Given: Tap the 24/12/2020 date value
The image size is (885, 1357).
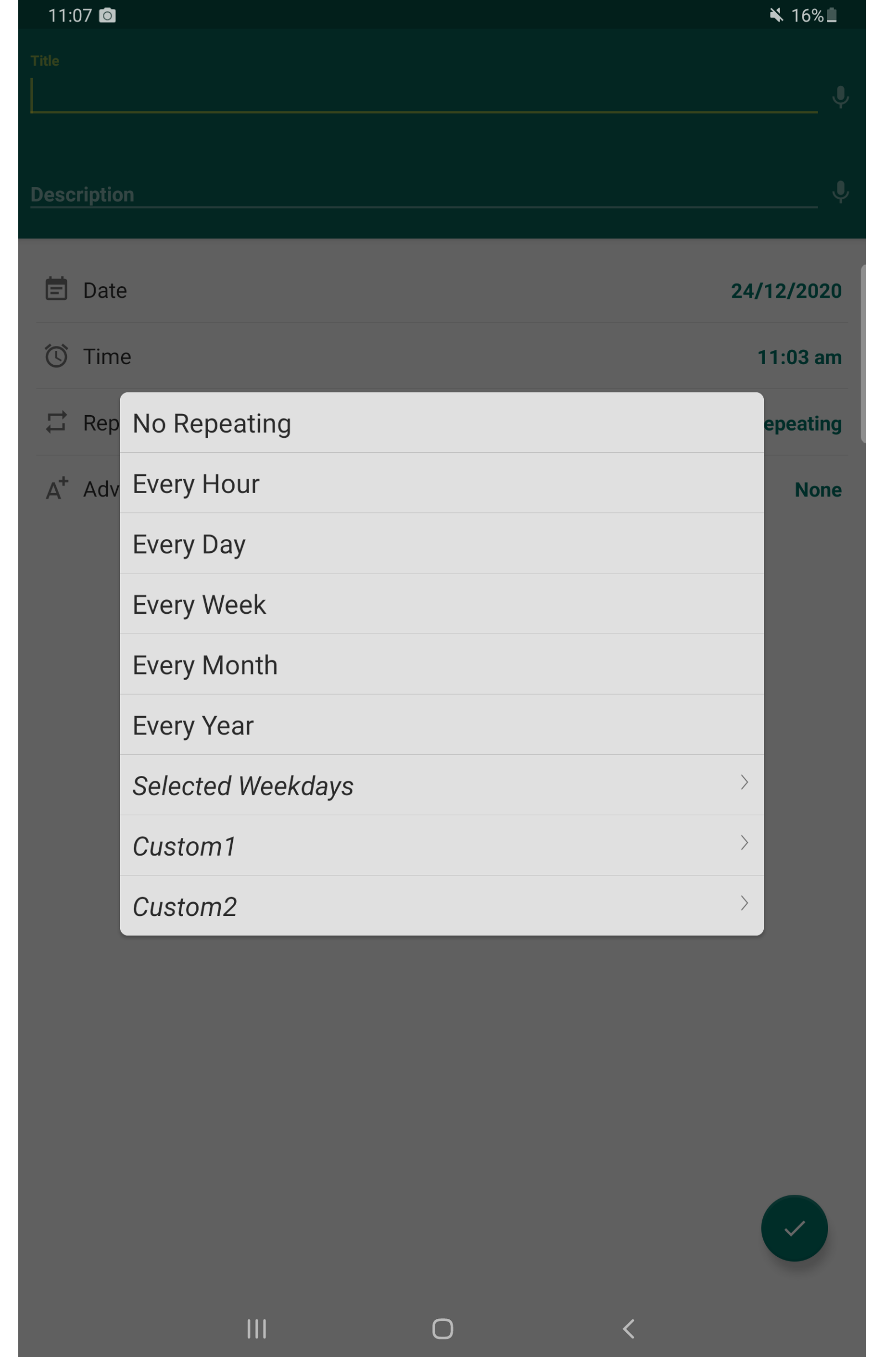Looking at the screenshot, I should click(786, 291).
